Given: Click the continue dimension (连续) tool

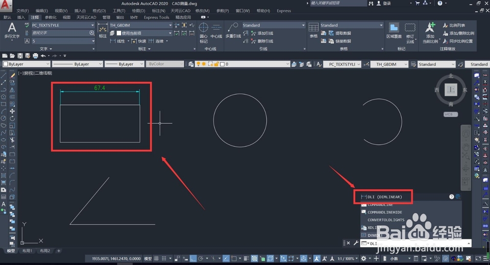Looking at the screenshot, I should click(x=156, y=41).
